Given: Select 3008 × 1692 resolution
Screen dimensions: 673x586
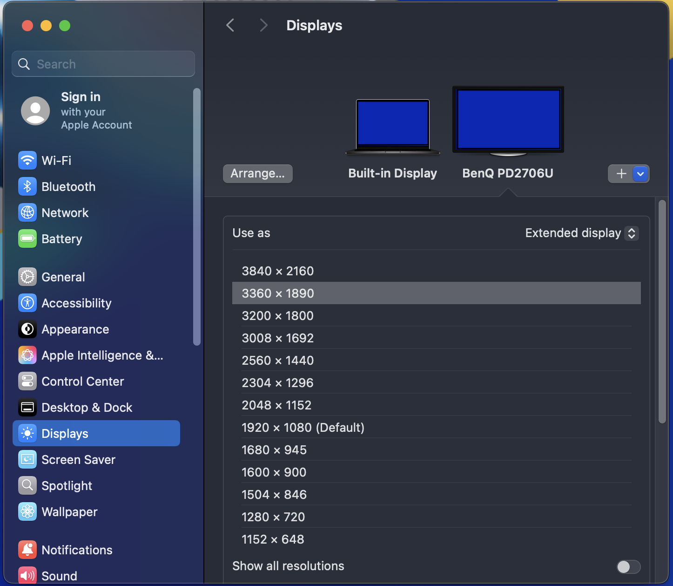Looking at the screenshot, I should (437, 338).
